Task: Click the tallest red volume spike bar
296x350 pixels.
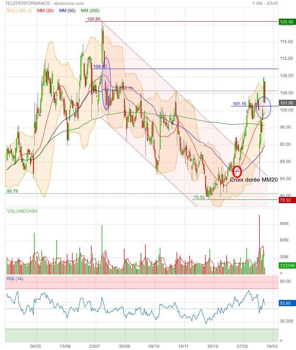Action: [259, 245]
